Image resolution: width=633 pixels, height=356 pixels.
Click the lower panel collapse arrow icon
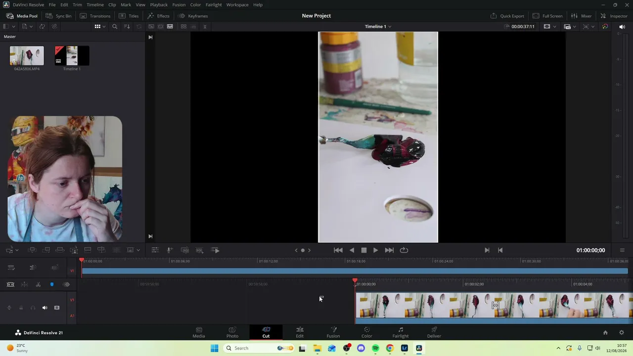pos(150,236)
